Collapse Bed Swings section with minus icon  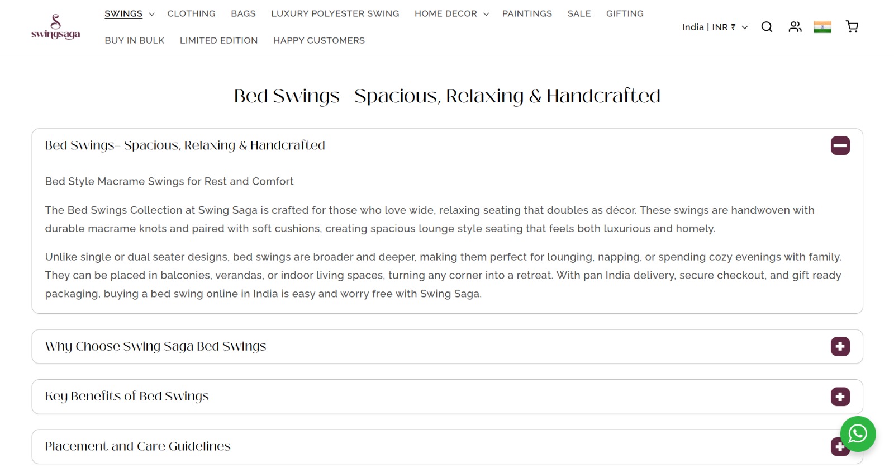click(x=840, y=146)
